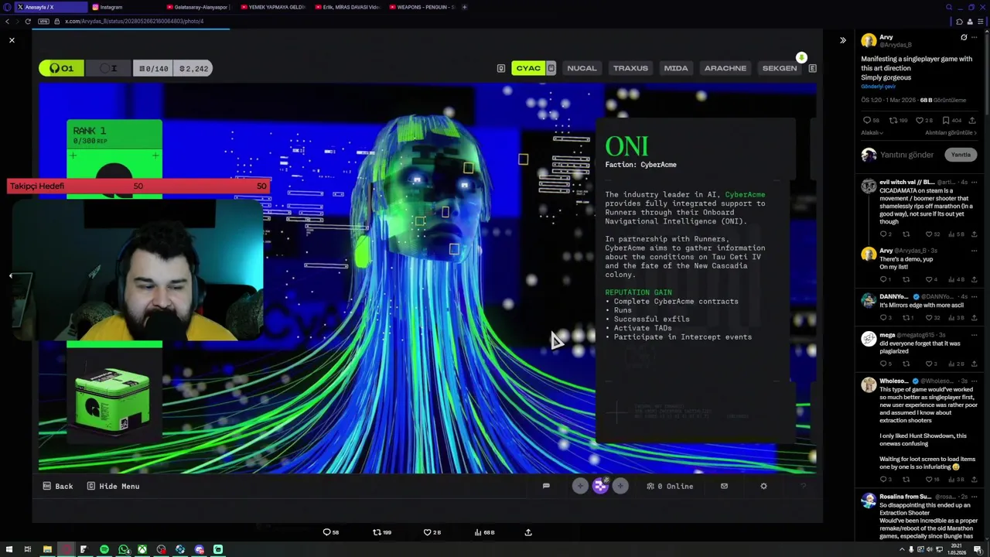Open the browser VPN badge
Viewport: 990px width, 557px height.
pos(43,21)
